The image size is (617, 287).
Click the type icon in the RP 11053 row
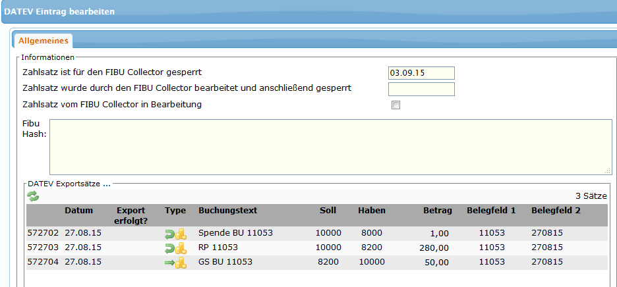175,248
